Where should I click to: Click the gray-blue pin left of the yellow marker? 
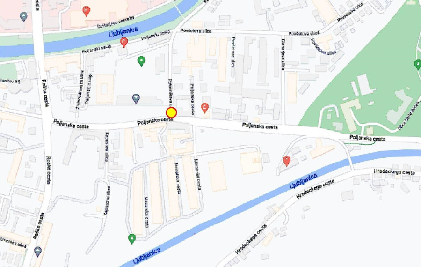(x=136, y=99)
